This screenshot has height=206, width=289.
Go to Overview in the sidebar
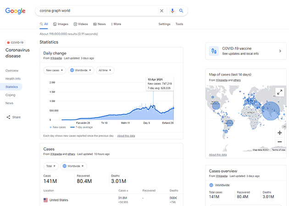(12, 70)
